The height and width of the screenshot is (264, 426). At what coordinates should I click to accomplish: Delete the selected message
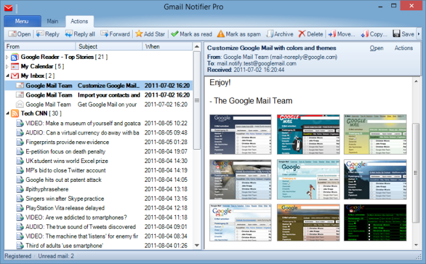pyautogui.click(x=311, y=34)
